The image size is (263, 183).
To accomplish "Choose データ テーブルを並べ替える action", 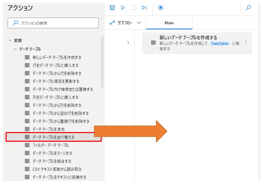I will click(x=53, y=137).
